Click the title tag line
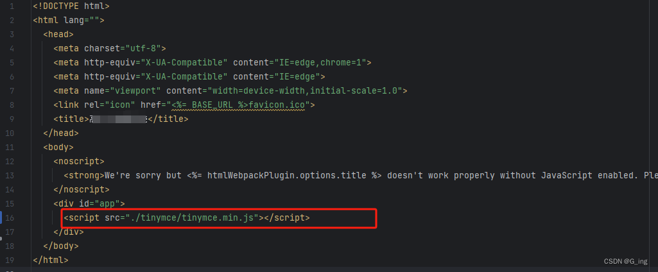Image resolution: width=658 pixels, height=272 pixels. [121, 119]
